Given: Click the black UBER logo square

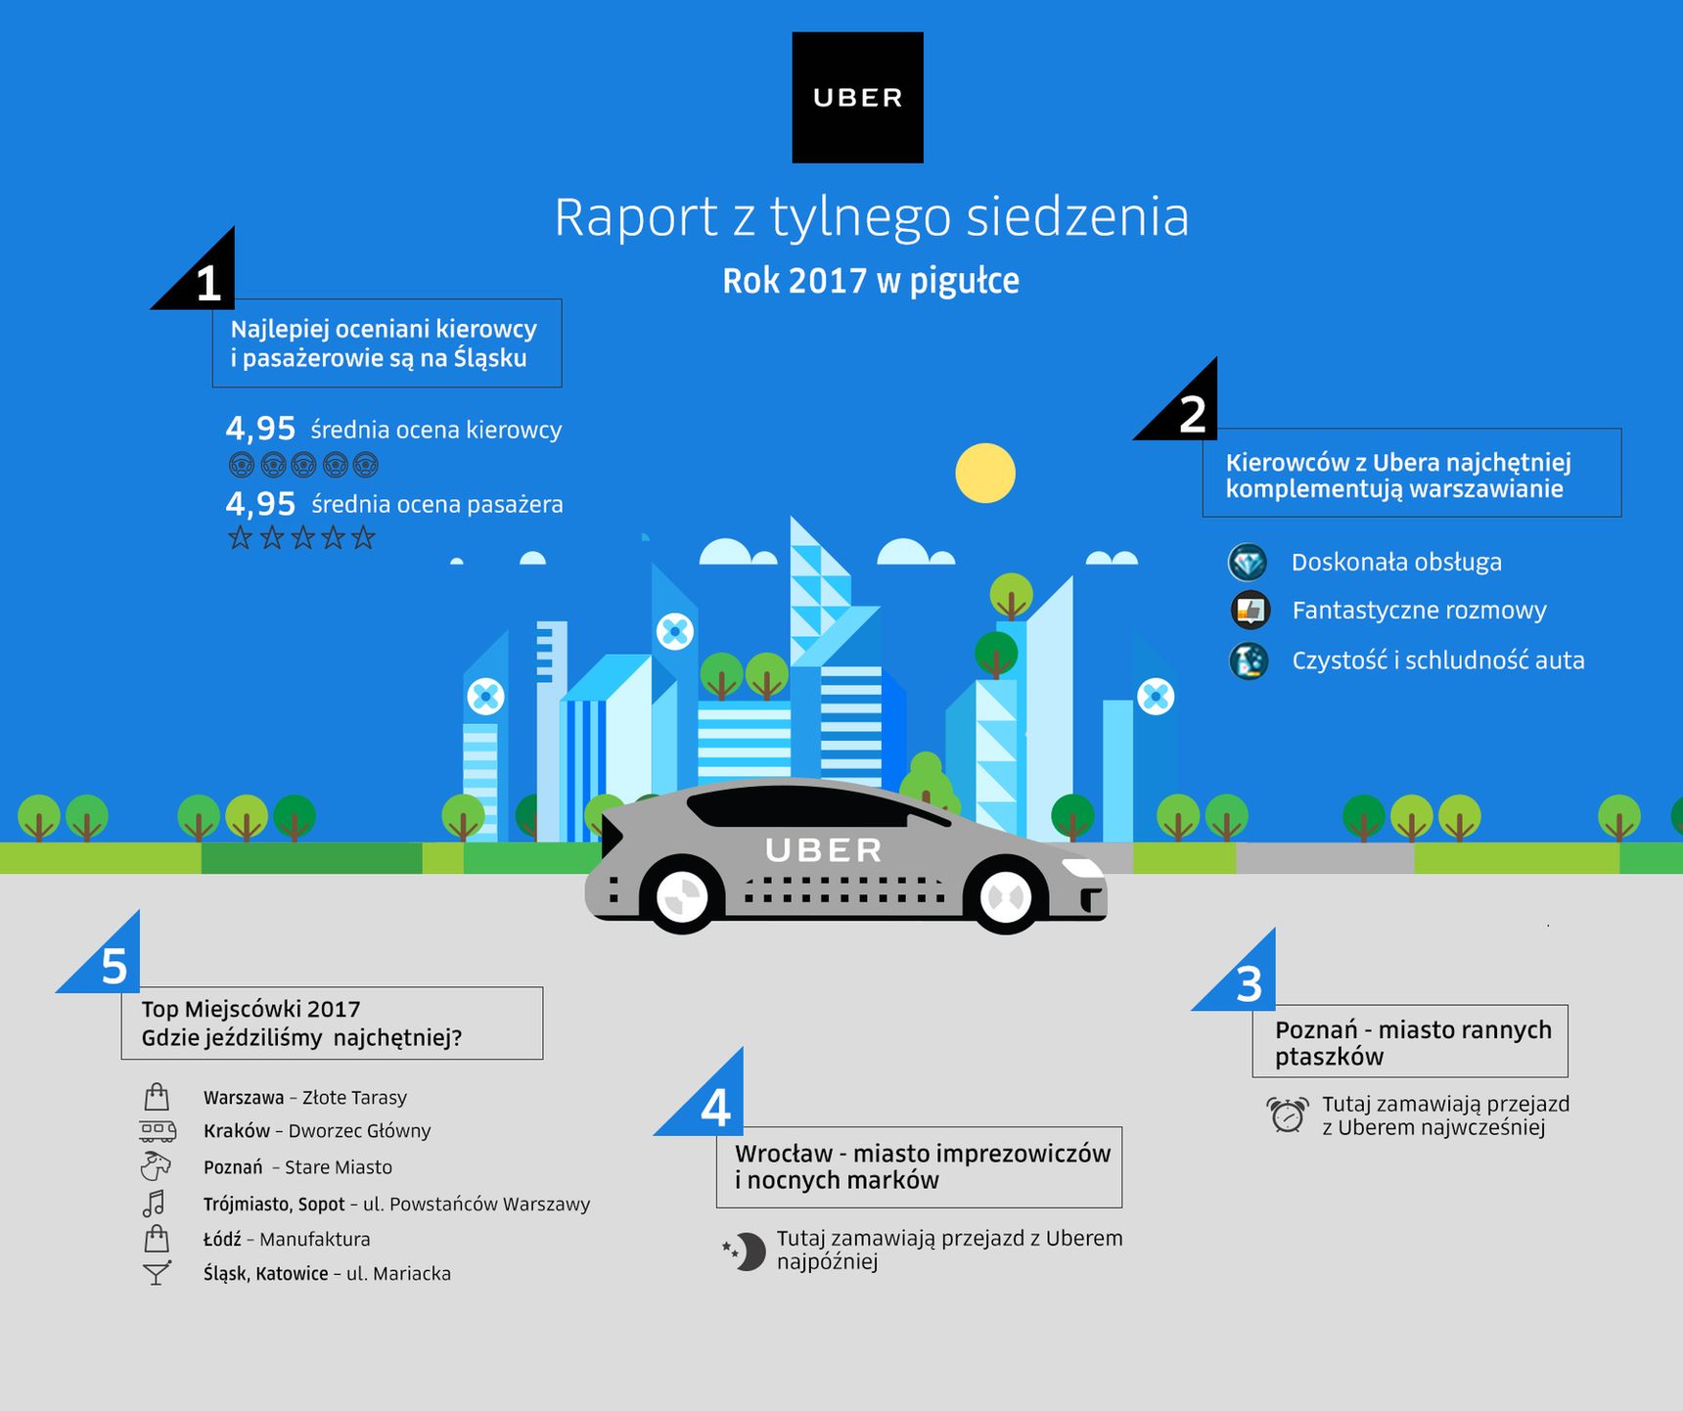Looking at the screenshot, I should click(x=857, y=97).
